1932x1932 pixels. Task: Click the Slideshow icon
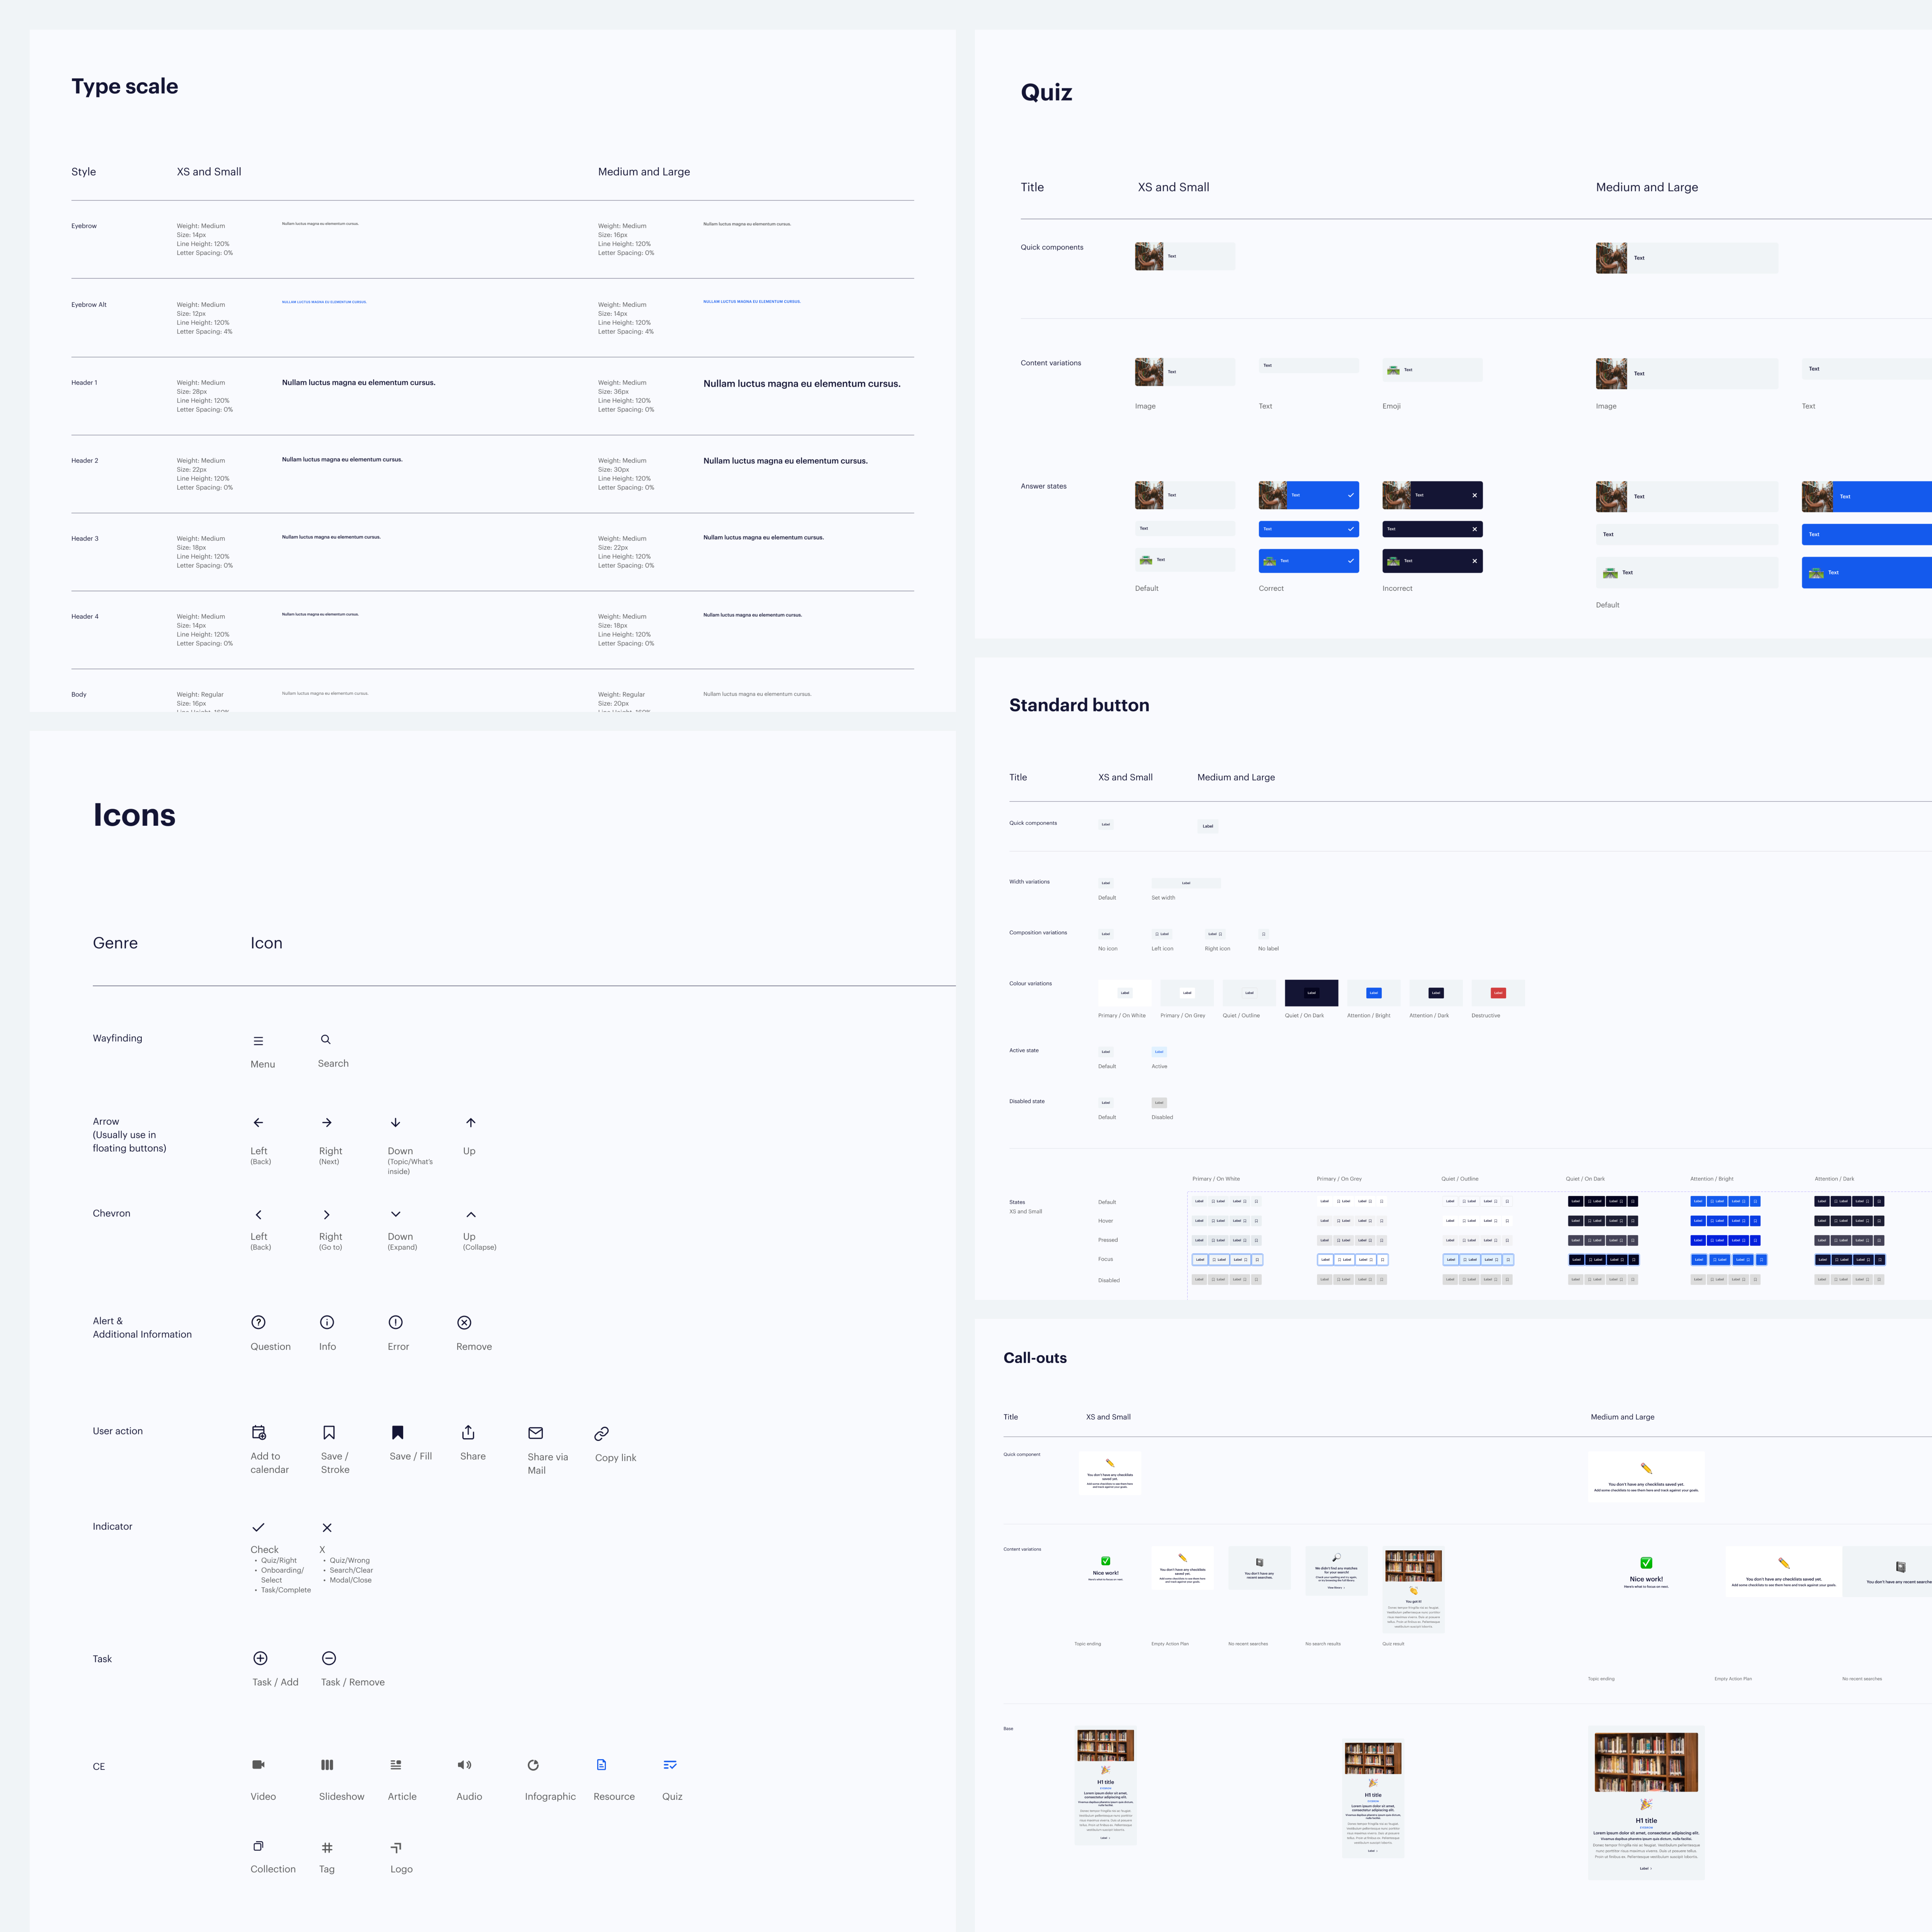[327, 1765]
